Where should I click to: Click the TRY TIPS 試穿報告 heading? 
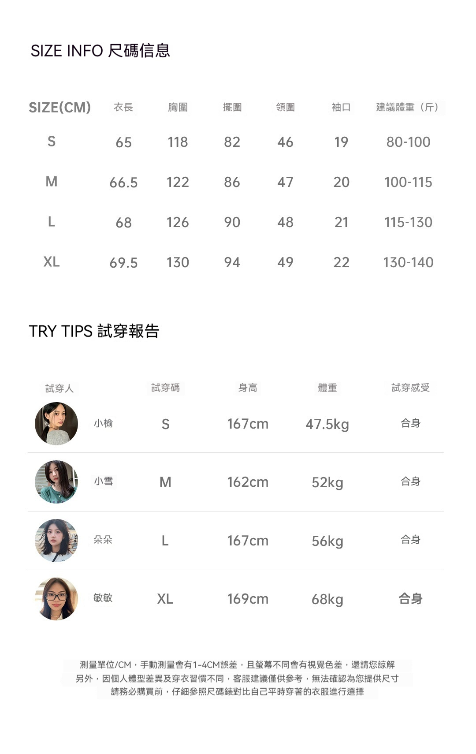coord(94,331)
